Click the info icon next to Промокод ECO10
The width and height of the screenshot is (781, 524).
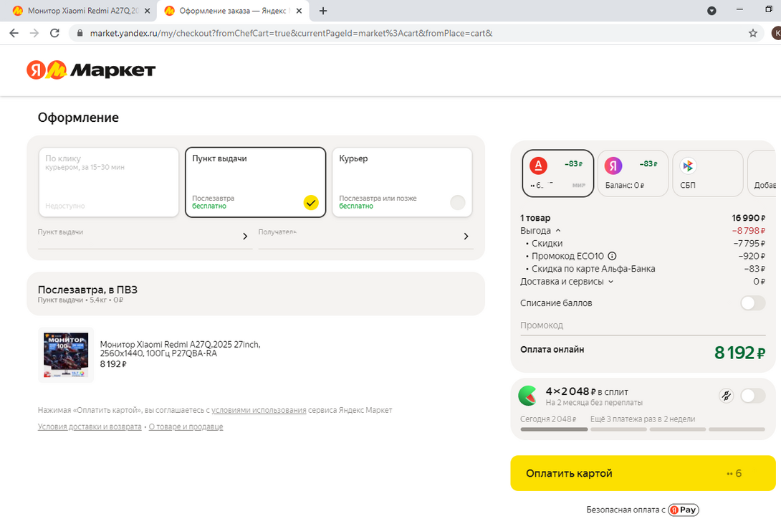click(612, 256)
